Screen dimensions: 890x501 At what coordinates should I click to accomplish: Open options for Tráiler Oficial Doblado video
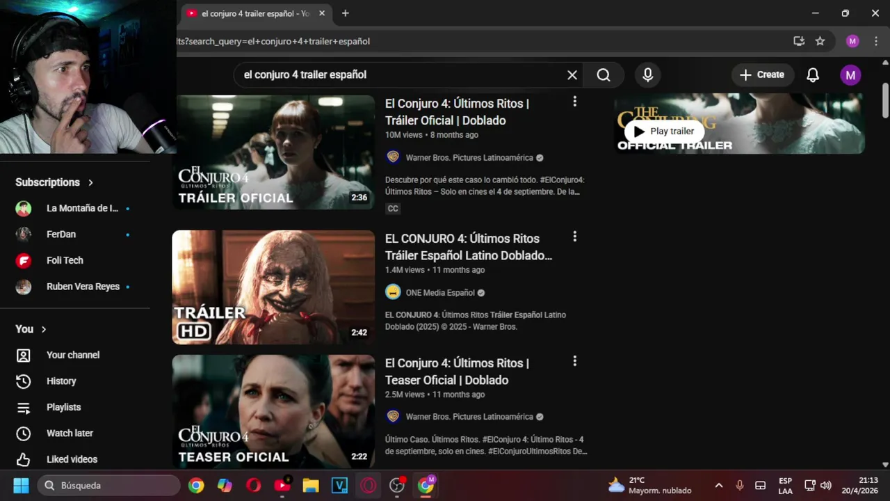coord(574,102)
